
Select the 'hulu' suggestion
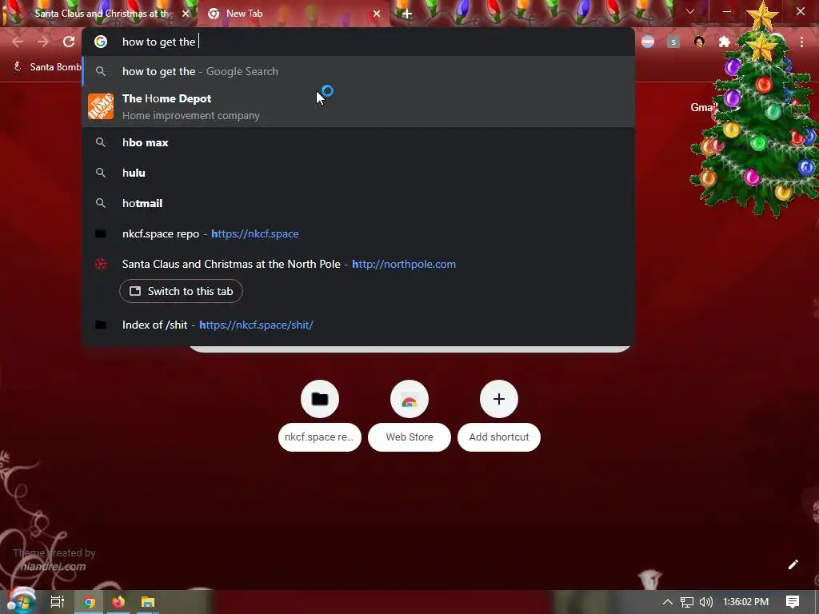(358, 173)
